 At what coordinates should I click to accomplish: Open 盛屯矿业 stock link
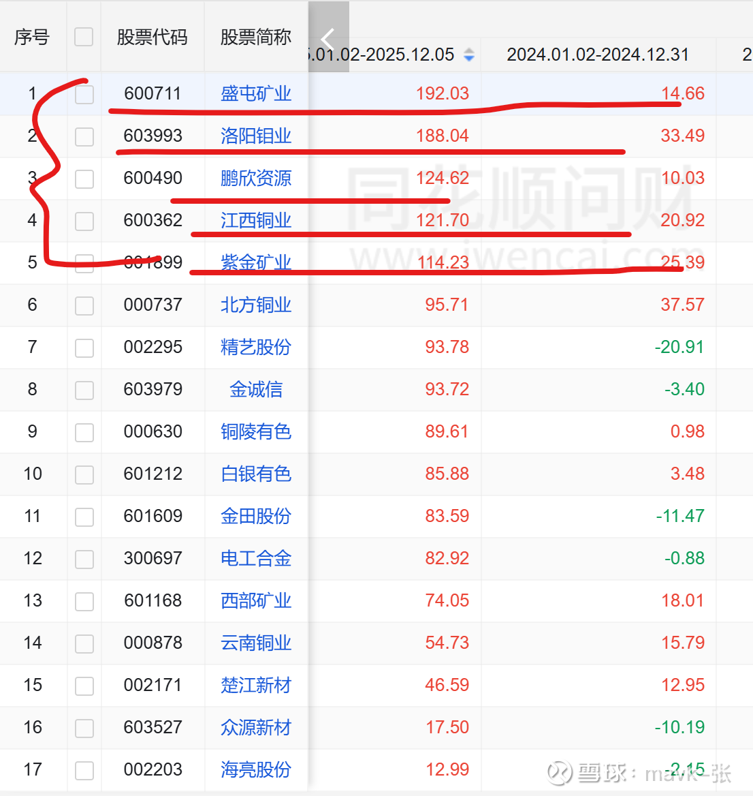point(256,93)
